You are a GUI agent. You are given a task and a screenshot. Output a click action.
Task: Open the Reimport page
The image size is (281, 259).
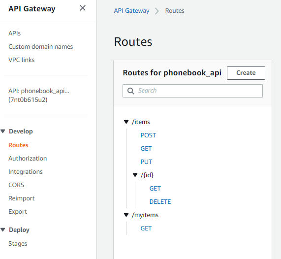(22, 198)
